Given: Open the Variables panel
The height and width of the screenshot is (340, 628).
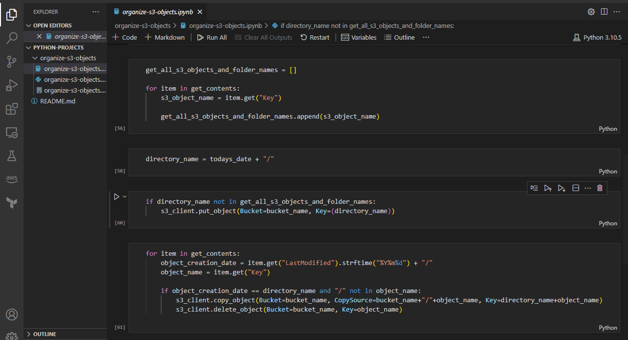Looking at the screenshot, I should point(359,37).
